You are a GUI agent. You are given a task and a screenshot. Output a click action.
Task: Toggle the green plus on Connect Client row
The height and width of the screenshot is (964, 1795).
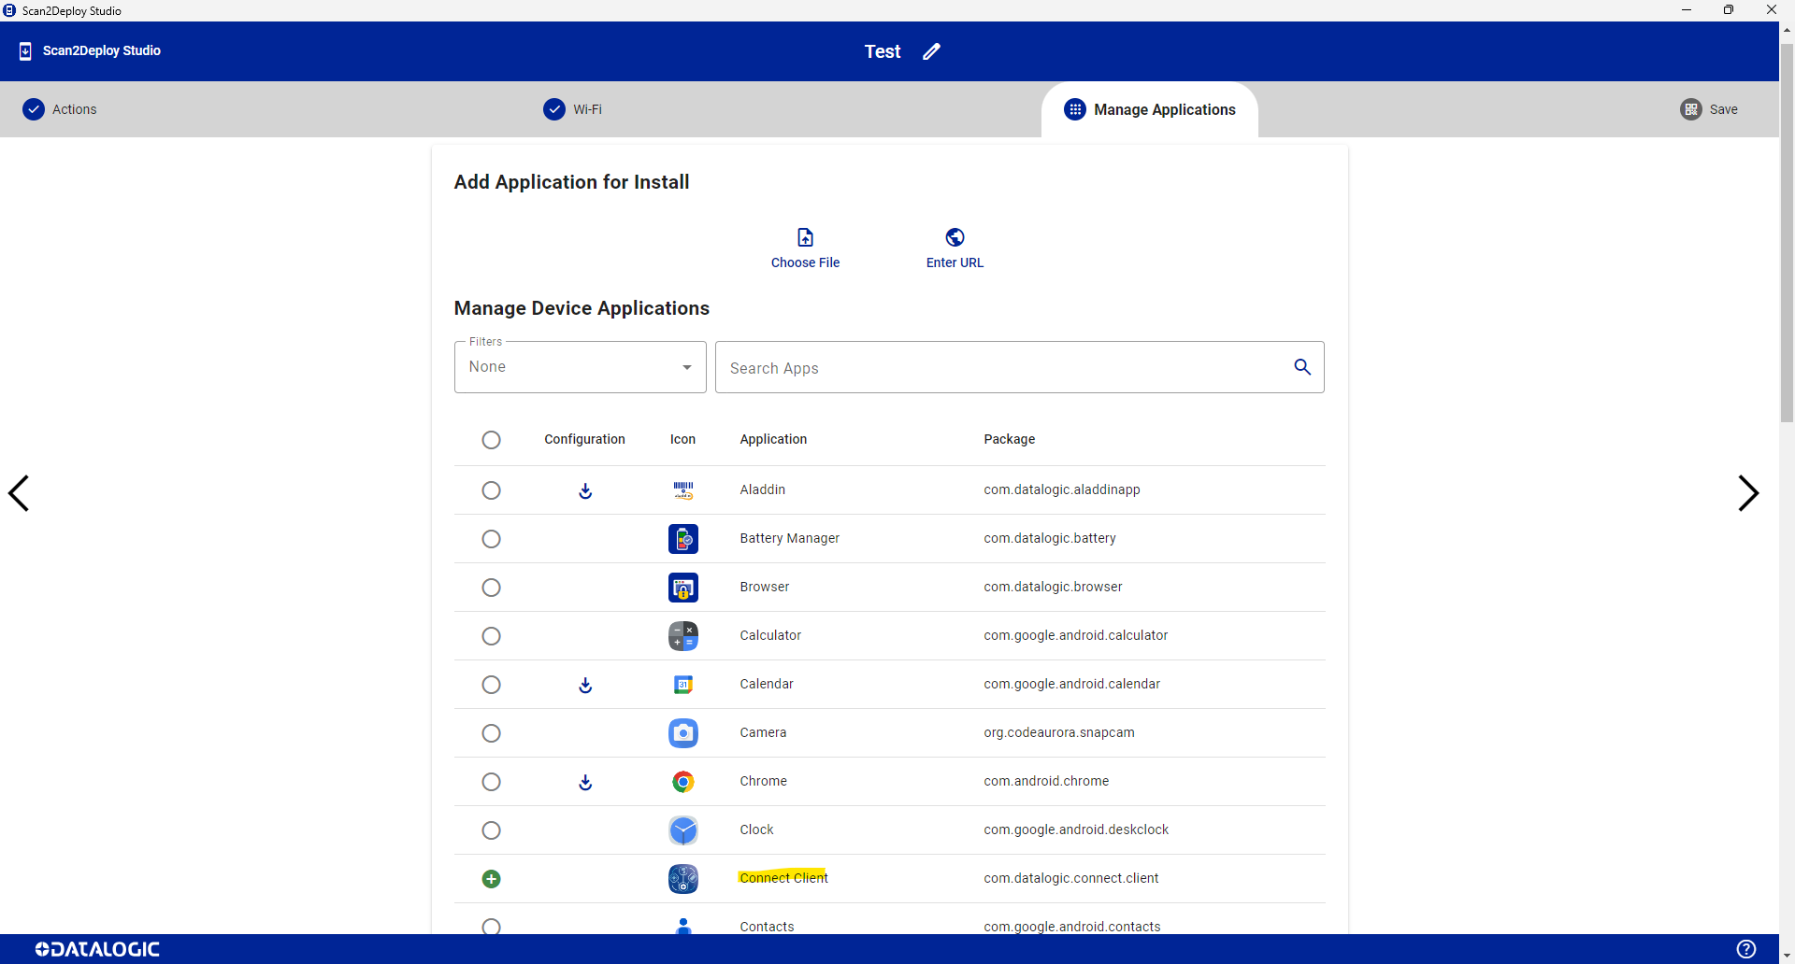(x=491, y=879)
